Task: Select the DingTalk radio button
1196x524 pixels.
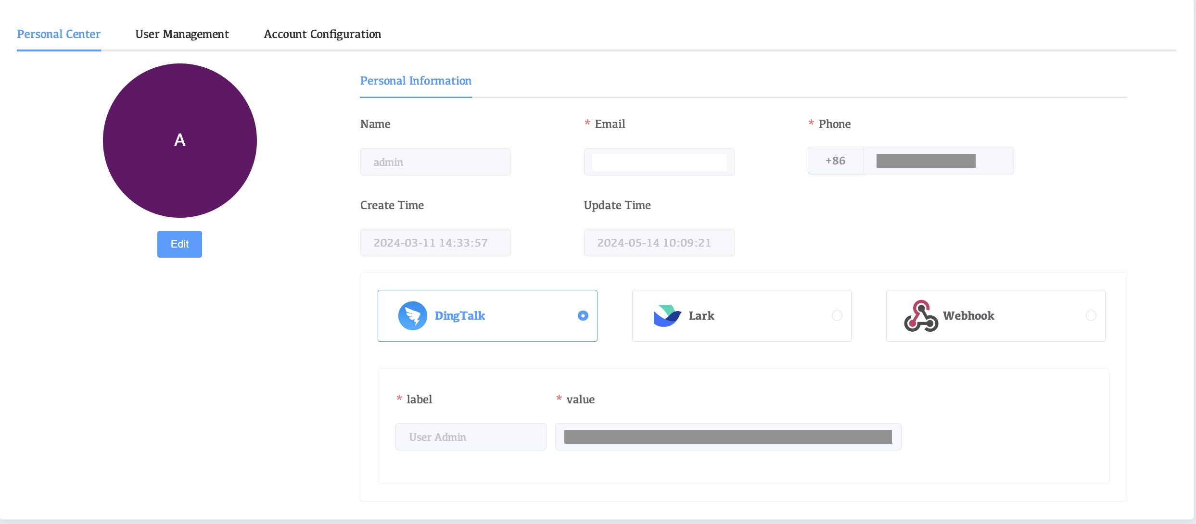Action: click(x=583, y=316)
